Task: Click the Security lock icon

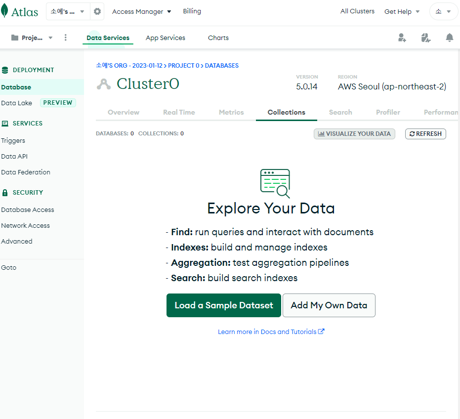Action: click(x=5, y=193)
